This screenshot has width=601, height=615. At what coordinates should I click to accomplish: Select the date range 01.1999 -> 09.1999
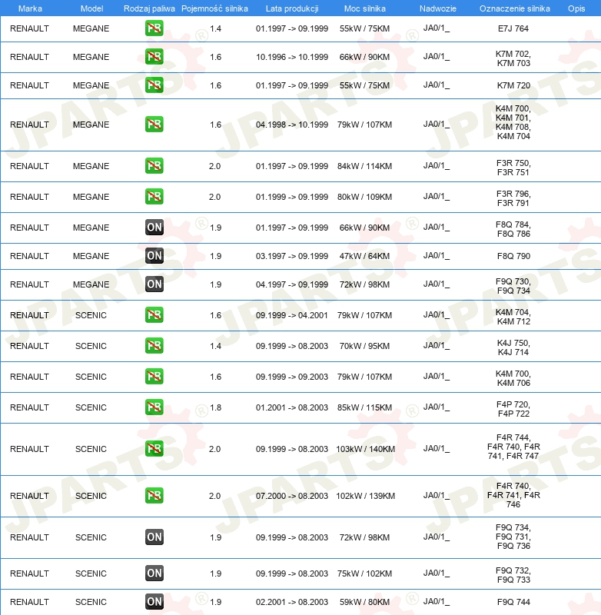292,197
